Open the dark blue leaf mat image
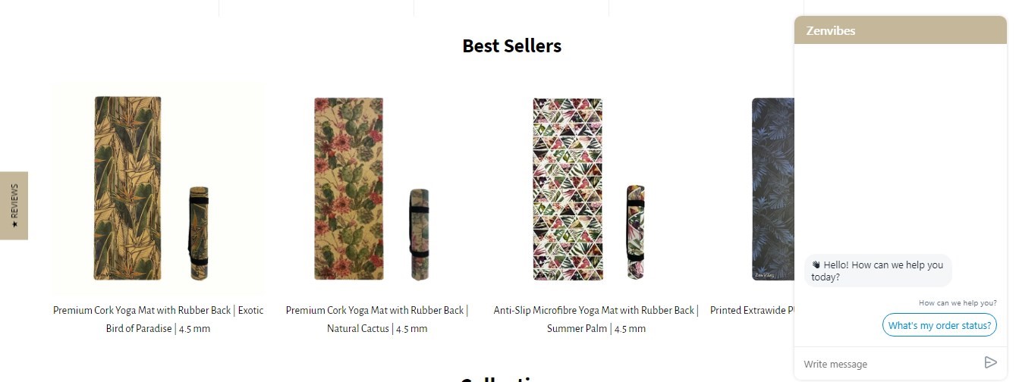 click(772, 189)
